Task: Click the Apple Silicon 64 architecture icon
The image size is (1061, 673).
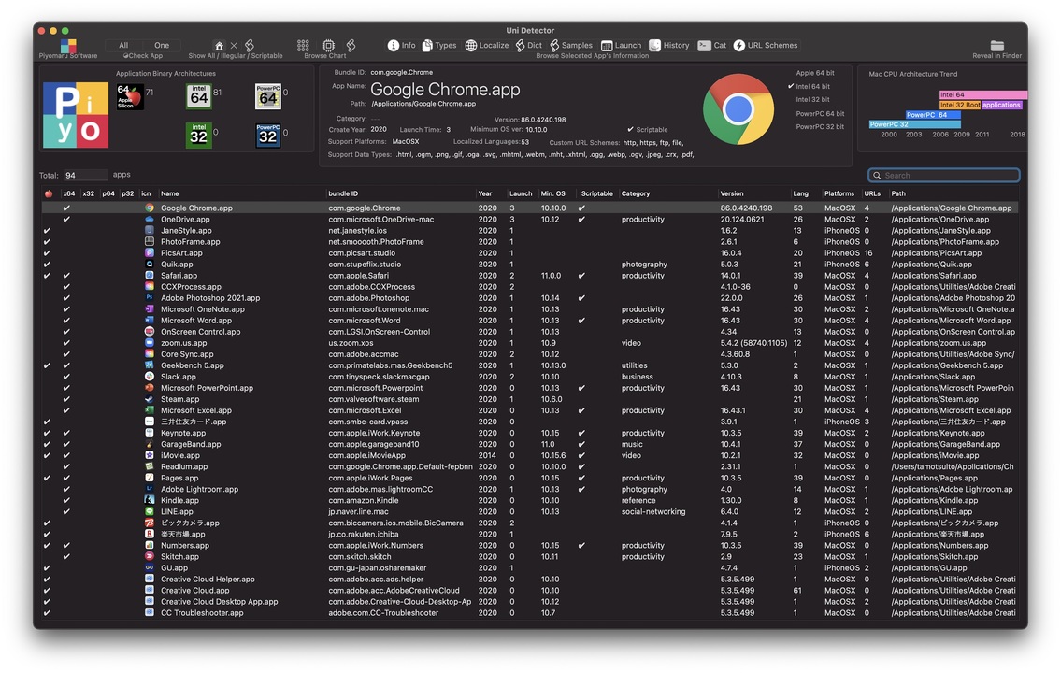Action: coord(129,97)
